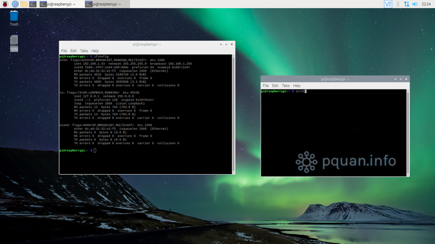Viewport: 435px width, 244px height.
Task: Open the network arrows tray icon
Action: [407, 4]
